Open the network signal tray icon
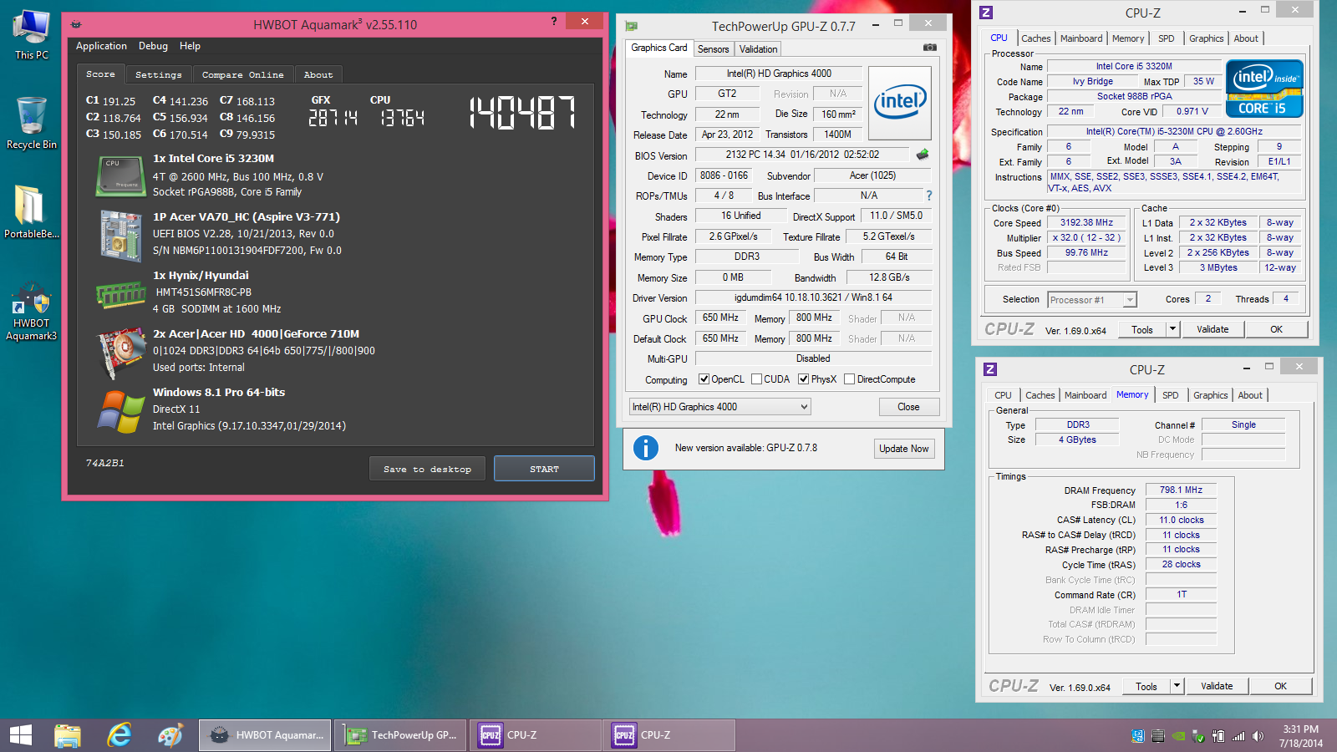Screen dimensions: 1337x752 [x=1238, y=736]
